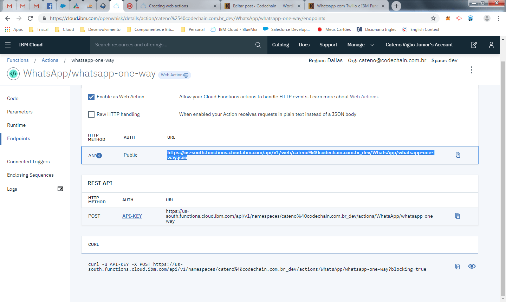The height and width of the screenshot is (302, 506).
Task: Open Cateno Viglio Junior's Account switcher
Action: pos(419,45)
